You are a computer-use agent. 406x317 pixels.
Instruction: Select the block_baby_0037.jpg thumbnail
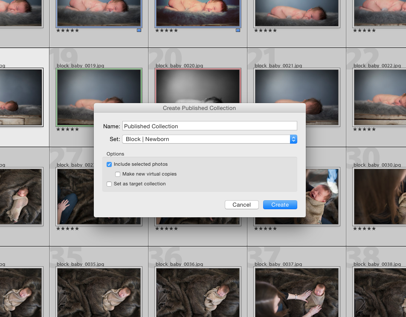pos(297,292)
